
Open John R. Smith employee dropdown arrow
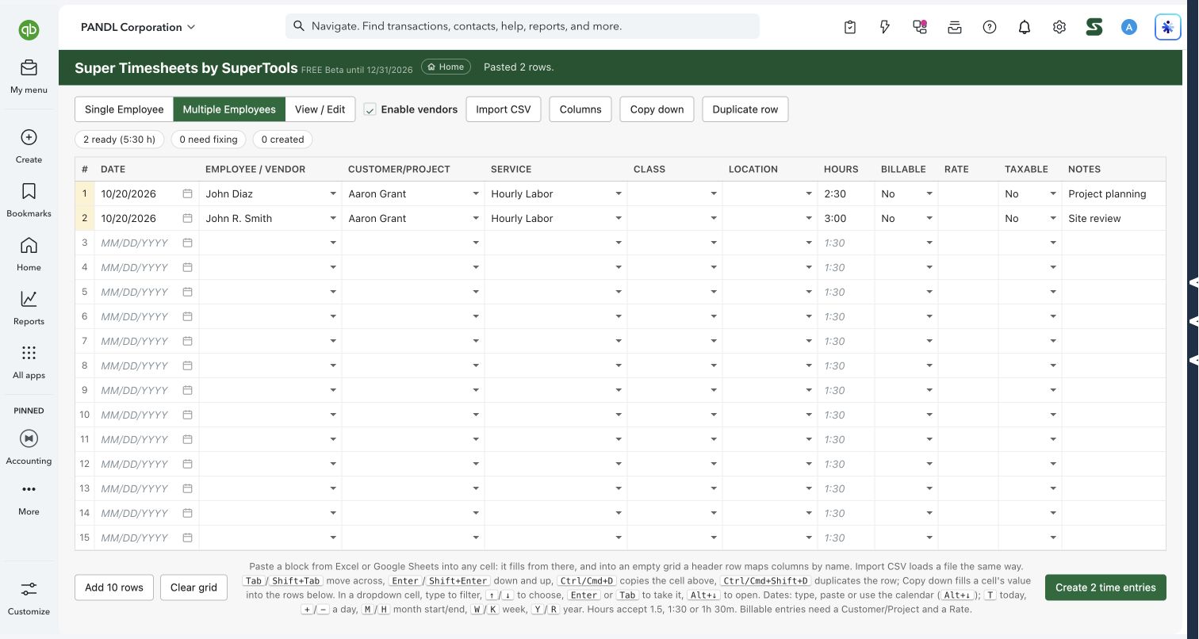tap(333, 218)
